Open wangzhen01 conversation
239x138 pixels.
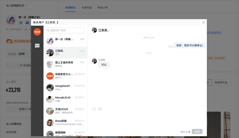(x=66, y=88)
